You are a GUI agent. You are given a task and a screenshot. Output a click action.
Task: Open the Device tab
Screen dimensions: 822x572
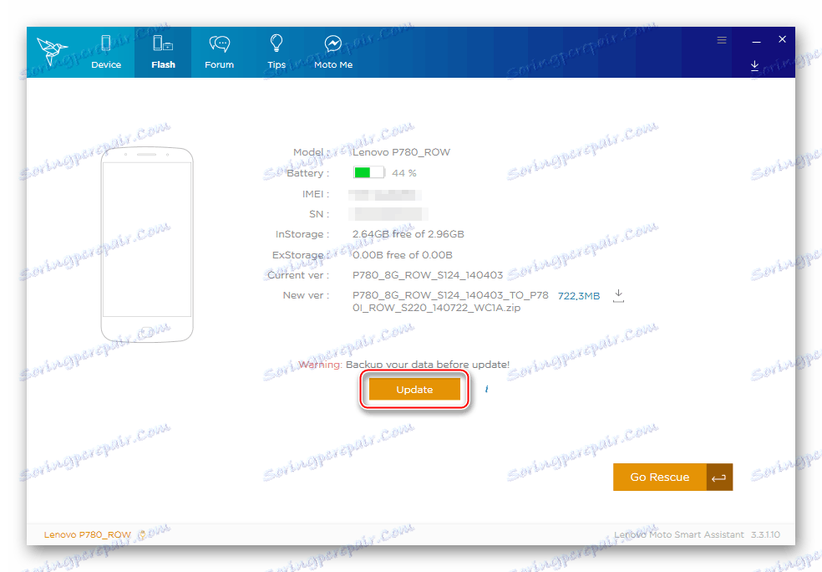tap(106, 52)
